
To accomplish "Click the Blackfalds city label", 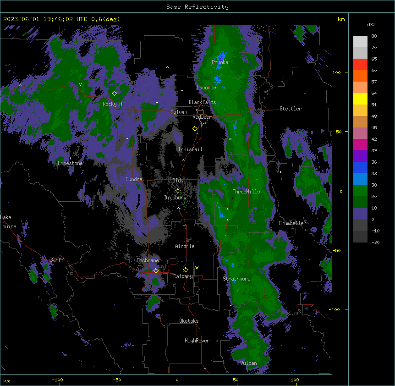I will tap(202, 102).
